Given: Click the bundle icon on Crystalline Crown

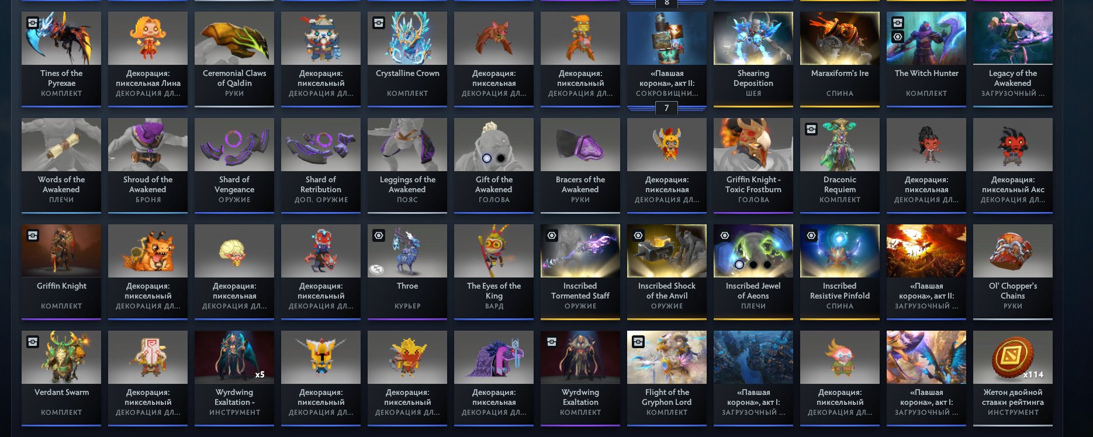Looking at the screenshot, I should point(379,23).
